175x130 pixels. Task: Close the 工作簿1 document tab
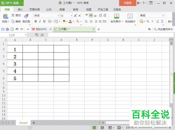pos(93,29)
